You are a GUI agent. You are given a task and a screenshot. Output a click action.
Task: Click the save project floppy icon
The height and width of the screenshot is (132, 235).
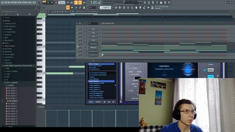point(161,3)
